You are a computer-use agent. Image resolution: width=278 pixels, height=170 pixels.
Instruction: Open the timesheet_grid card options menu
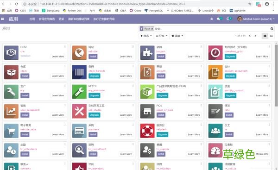click(269, 46)
